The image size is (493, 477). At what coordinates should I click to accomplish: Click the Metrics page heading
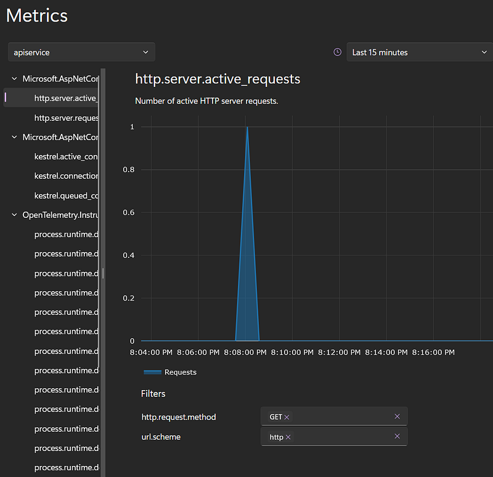coord(37,15)
